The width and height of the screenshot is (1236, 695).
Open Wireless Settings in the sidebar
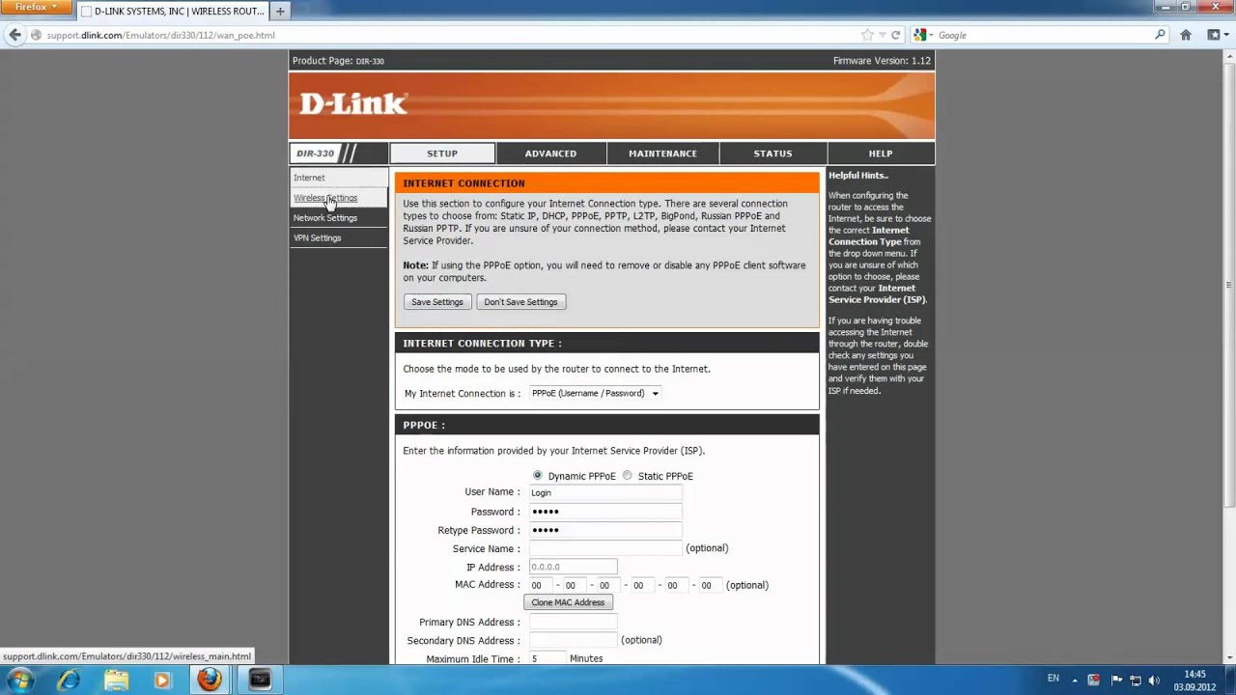coord(325,198)
